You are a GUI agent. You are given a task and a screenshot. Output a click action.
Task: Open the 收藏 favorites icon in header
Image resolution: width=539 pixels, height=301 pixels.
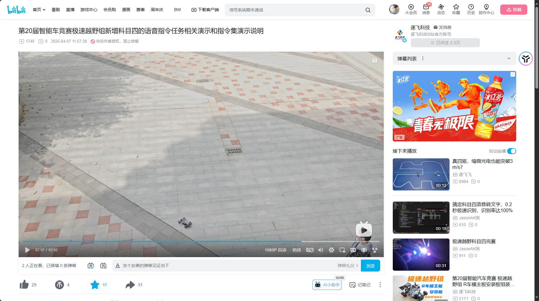click(456, 9)
